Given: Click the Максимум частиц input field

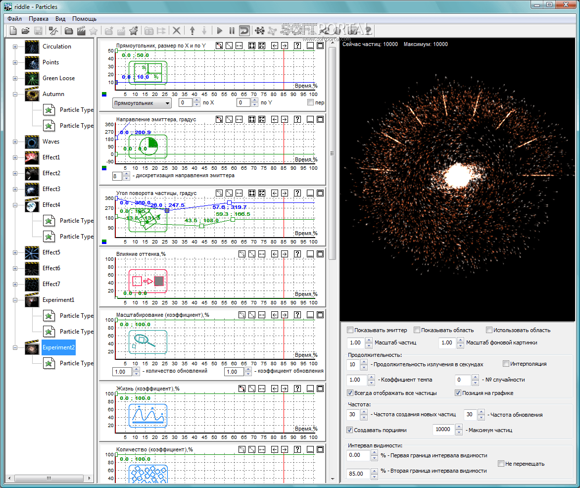Looking at the screenshot, I should click(443, 430).
